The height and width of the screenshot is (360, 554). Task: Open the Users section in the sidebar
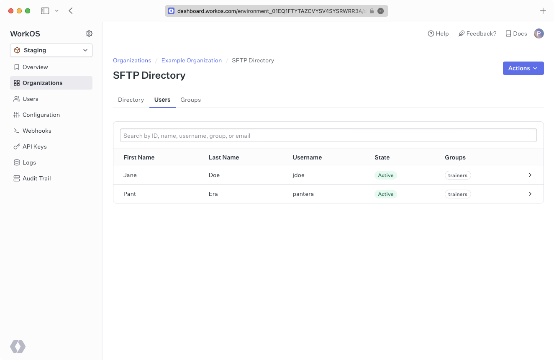click(31, 99)
